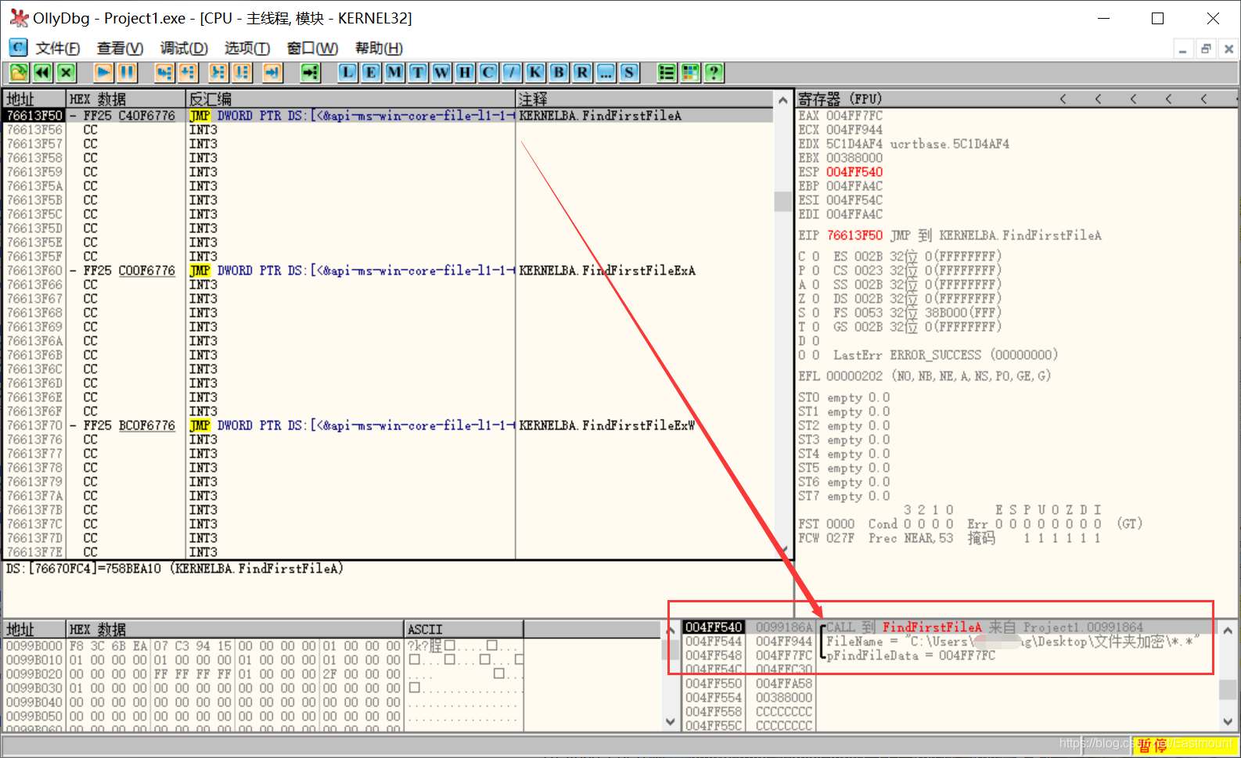
Task: Open the 调试(D) menu
Action: pos(184,48)
